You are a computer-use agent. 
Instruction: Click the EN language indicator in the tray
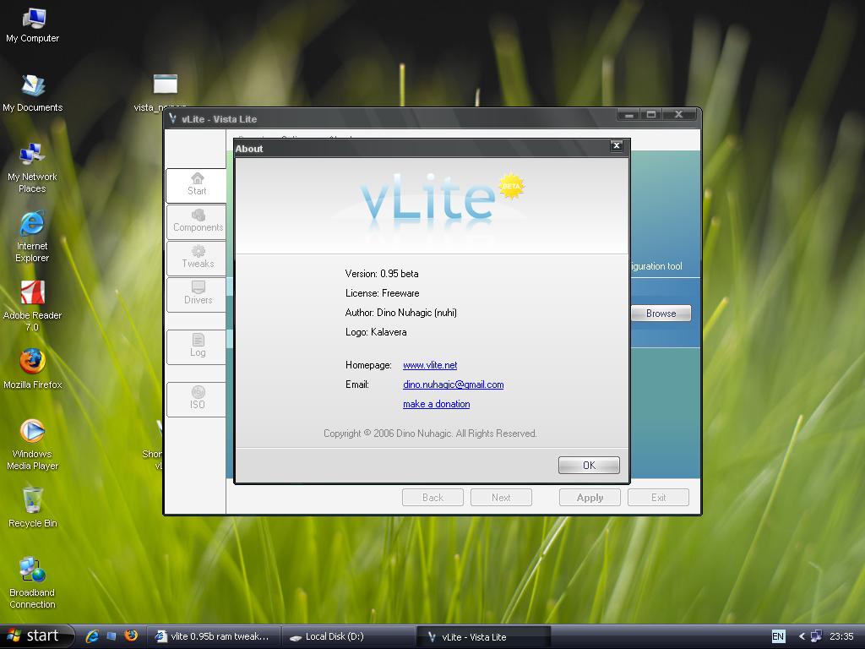coord(778,636)
